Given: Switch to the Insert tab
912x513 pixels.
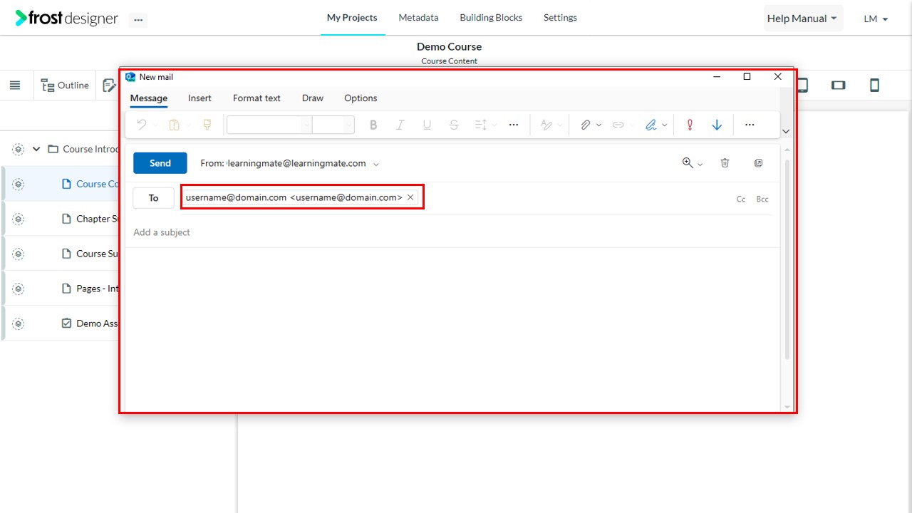Looking at the screenshot, I should click(x=199, y=98).
